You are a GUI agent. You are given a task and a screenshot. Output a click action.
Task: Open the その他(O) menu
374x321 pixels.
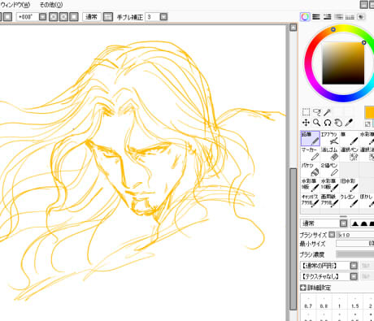click(x=51, y=5)
